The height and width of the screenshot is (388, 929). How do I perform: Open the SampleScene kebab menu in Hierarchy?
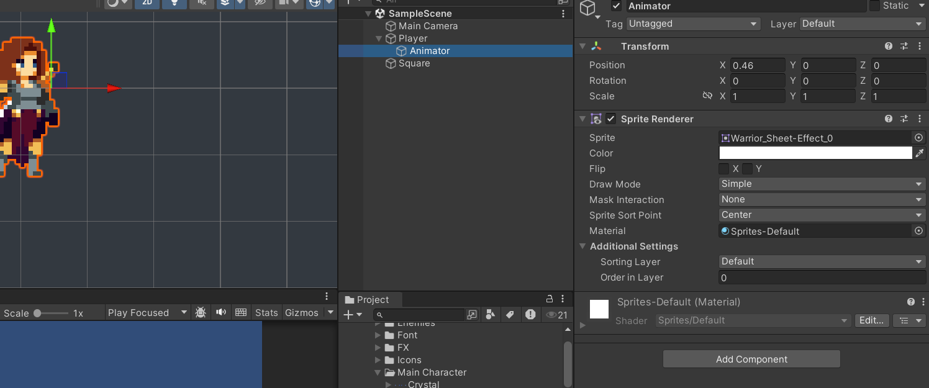[x=563, y=13]
